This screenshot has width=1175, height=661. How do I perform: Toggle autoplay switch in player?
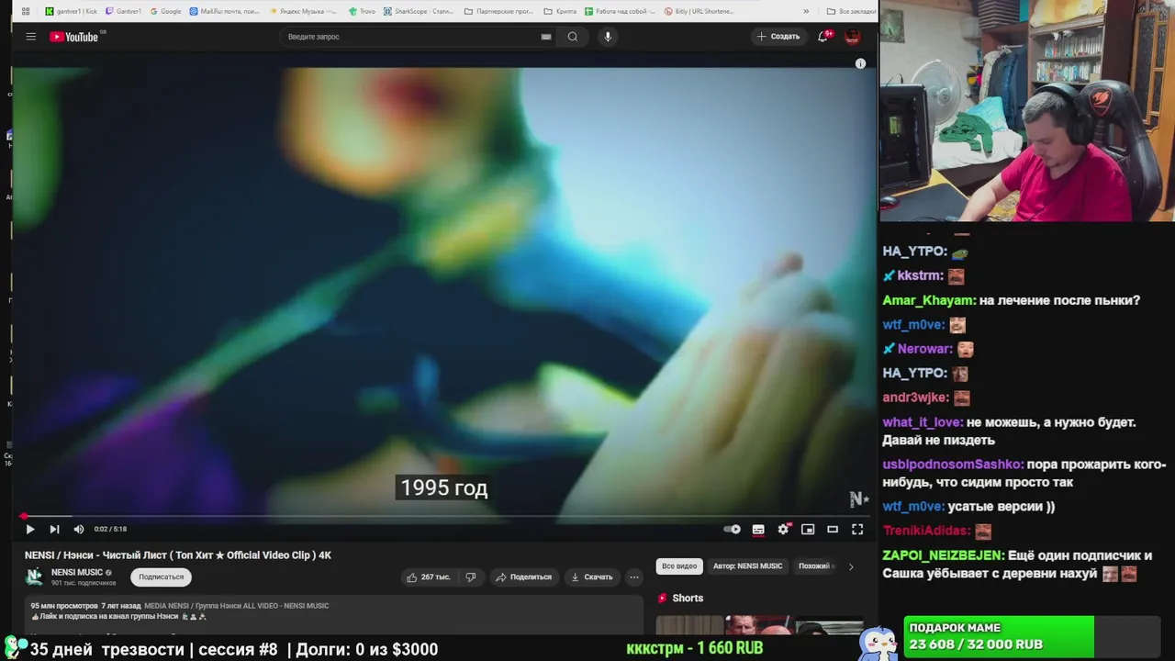tap(732, 529)
